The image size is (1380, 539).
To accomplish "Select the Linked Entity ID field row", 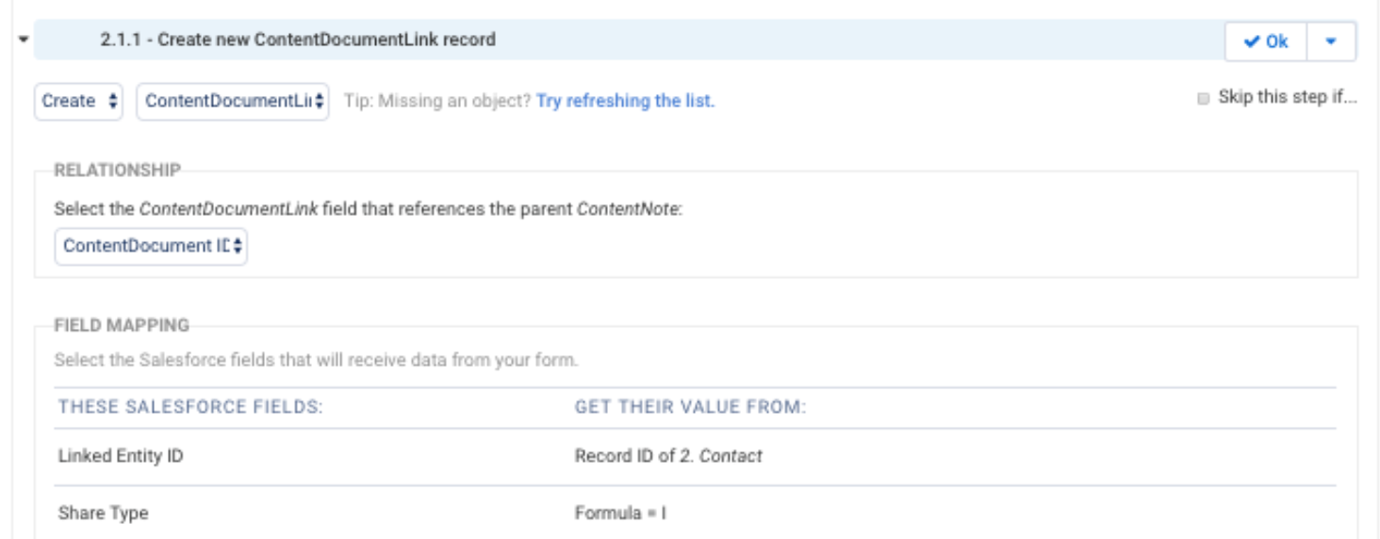I will coord(121,457).
